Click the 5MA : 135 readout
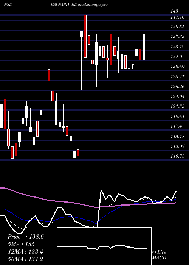The width and height of the screenshot is (189, 265). (21, 244)
